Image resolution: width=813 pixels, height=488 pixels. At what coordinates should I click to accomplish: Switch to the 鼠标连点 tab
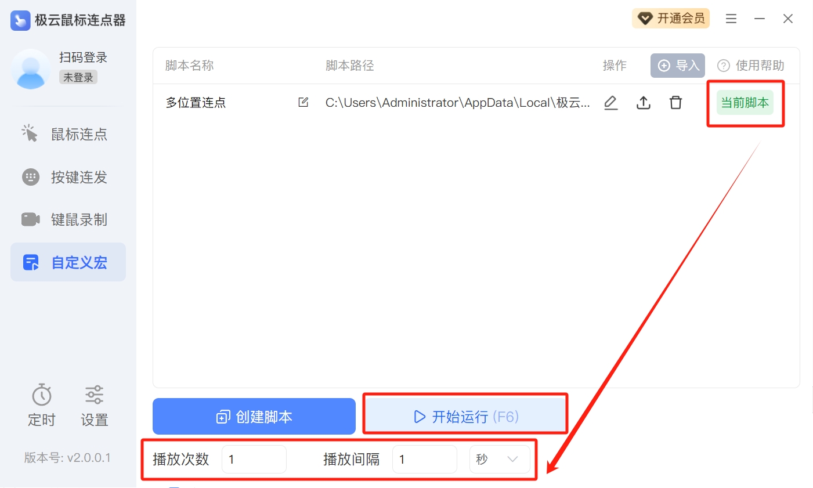68,134
